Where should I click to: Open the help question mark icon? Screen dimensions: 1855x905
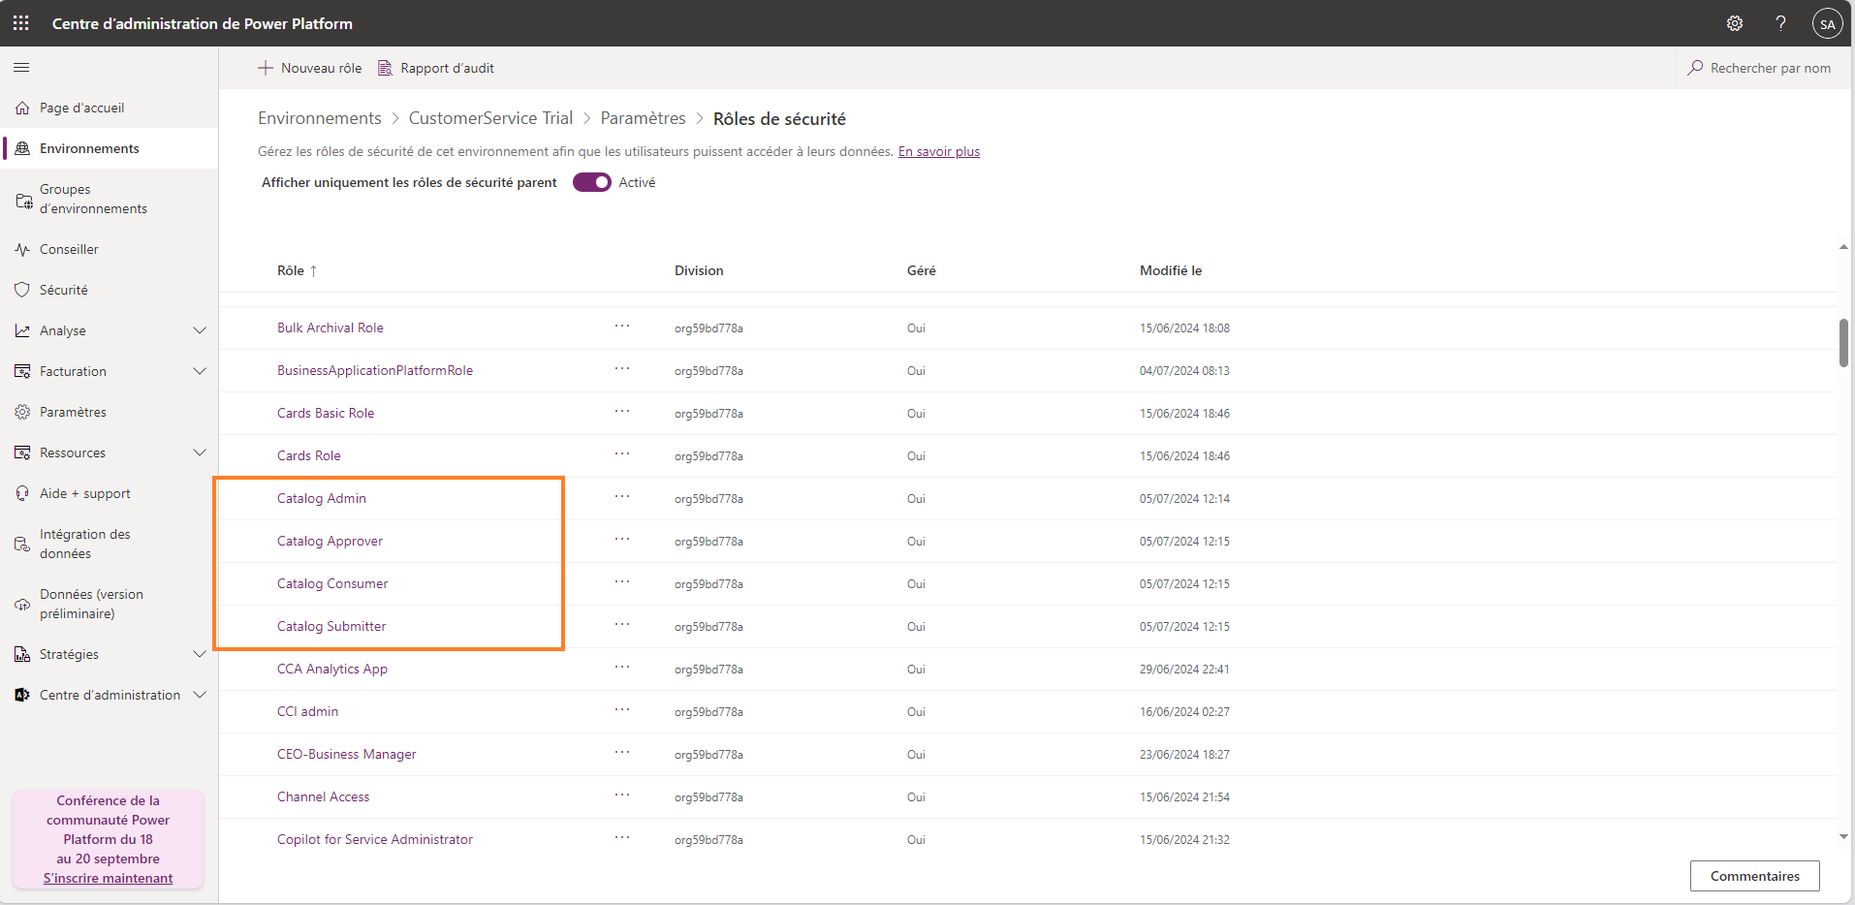pyautogui.click(x=1780, y=23)
